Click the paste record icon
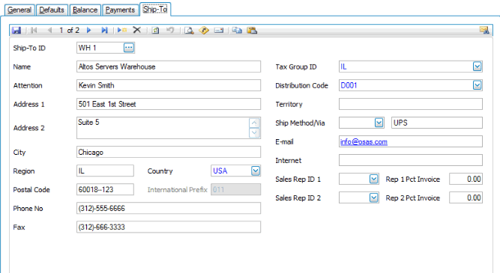Screen dimensions: 500x273 click(x=252, y=30)
